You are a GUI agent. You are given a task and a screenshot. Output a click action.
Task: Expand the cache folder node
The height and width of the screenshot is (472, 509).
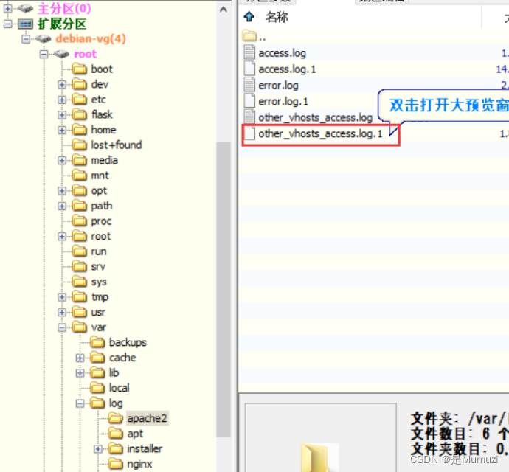click(x=80, y=358)
